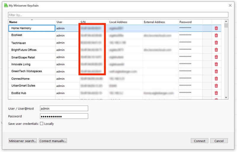Remove TechHaven using its trash icon
Image resolution: width=237 pixels, height=152 pixels.
pyautogui.click(x=216, y=43)
